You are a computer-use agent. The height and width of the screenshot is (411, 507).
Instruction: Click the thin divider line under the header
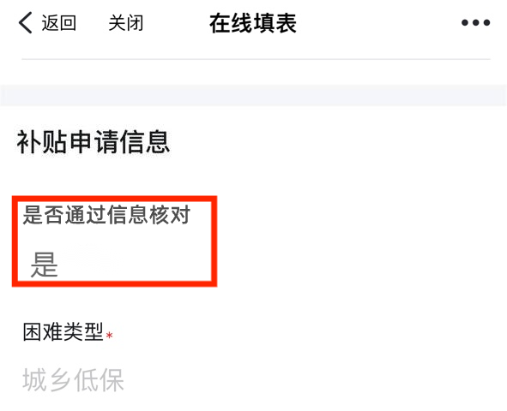tap(257, 59)
